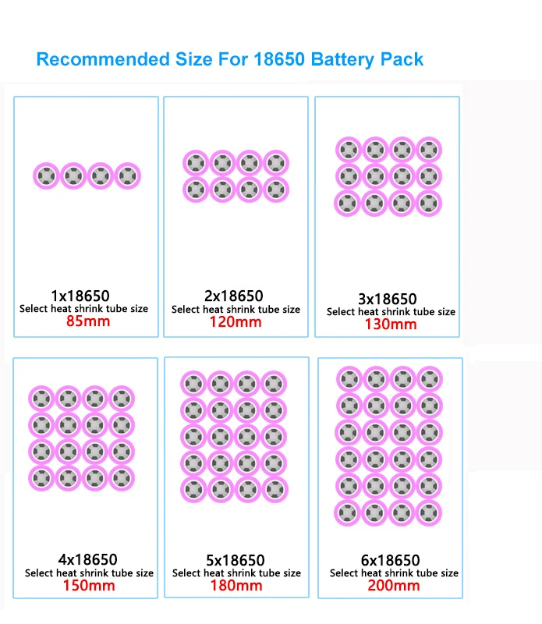Click the 4x18650 label
542x624 pixels.
coord(87,560)
